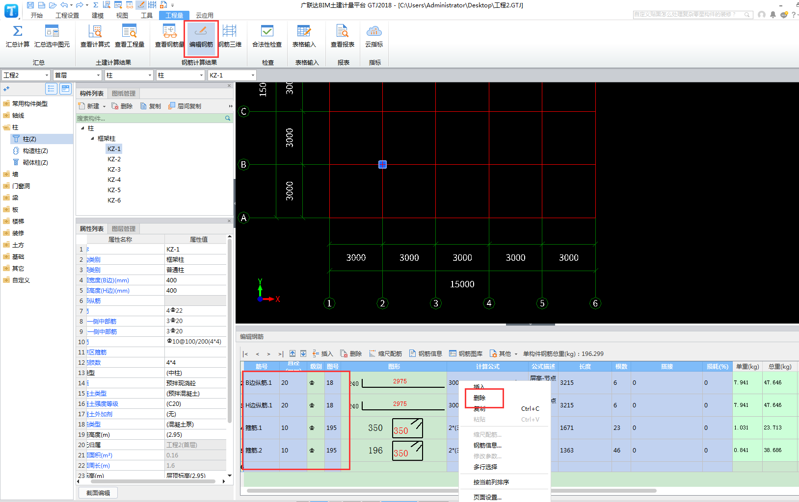Click the redo arrow in quick access toolbar
The height and width of the screenshot is (502, 799).
[x=80, y=5]
